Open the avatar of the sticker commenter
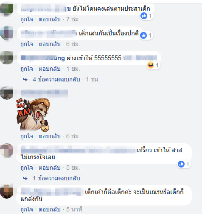202x214 pixels. coord(6,93)
